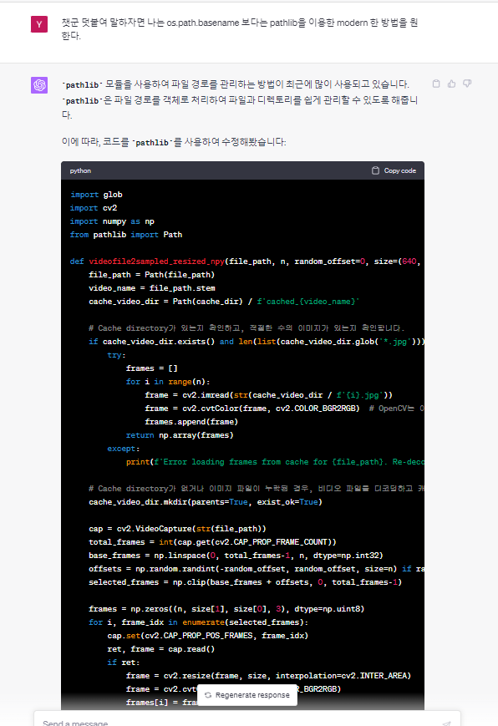This screenshot has width=498, height=726.
Task: Click the sentence ending 수정해봤습니다:
Action: (174, 142)
